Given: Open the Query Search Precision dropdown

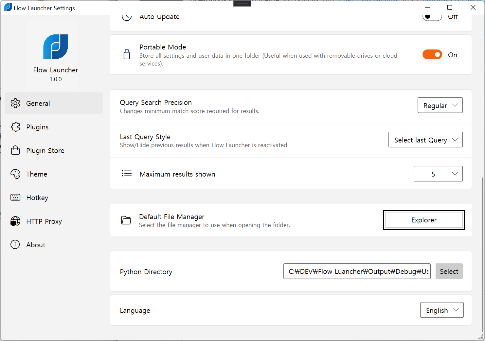Looking at the screenshot, I should point(440,105).
